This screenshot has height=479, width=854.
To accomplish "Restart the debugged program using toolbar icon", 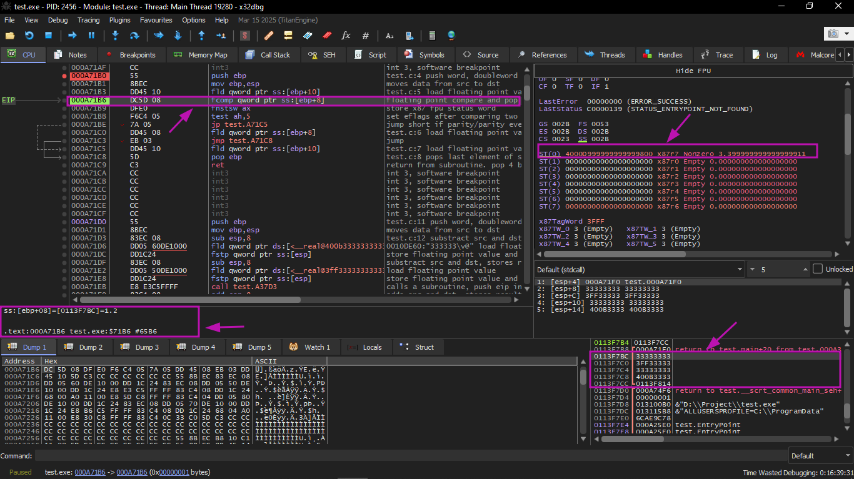I will click(x=29, y=36).
